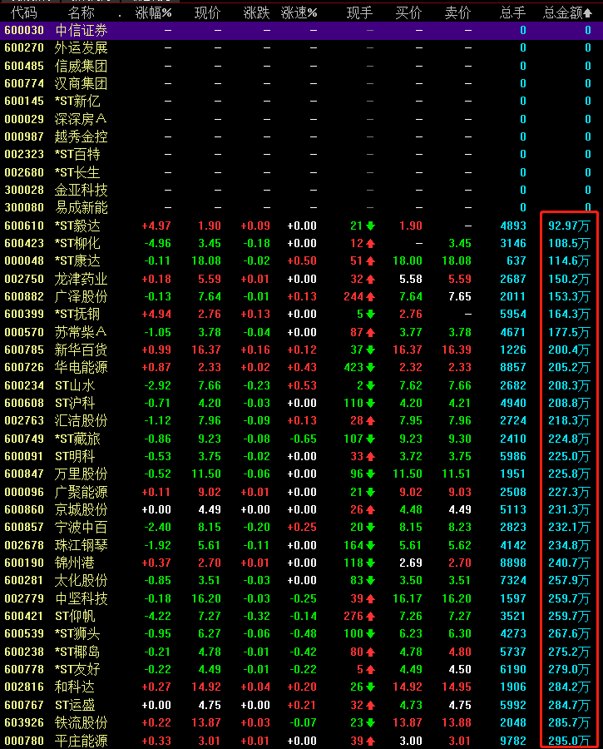This screenshot has width=603, height=749.
Task: Select stock *ST友好
Action: pos(77,669)
